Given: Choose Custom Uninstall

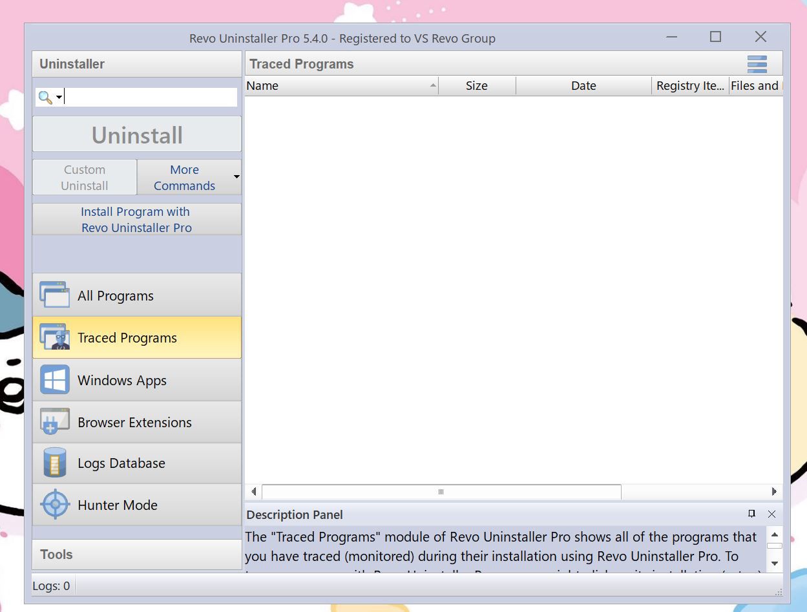Looking at the screenshot, I should point(85,177).
